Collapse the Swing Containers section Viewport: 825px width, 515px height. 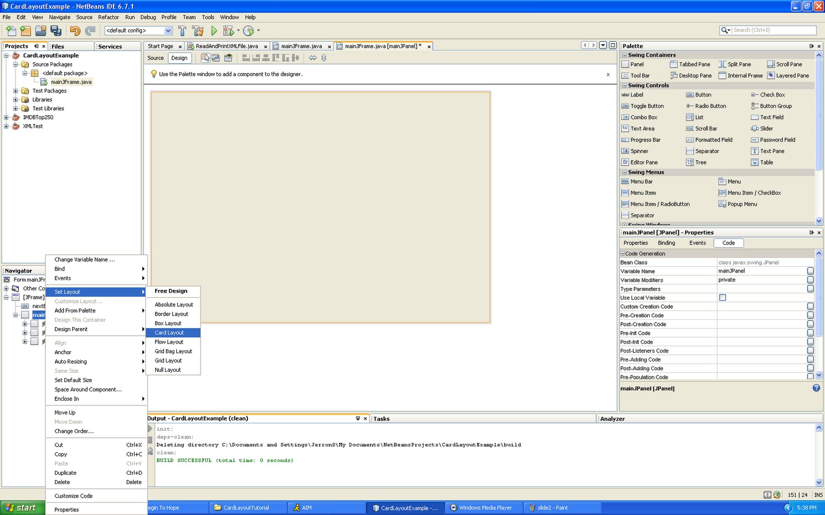click(x=624, y=55)
